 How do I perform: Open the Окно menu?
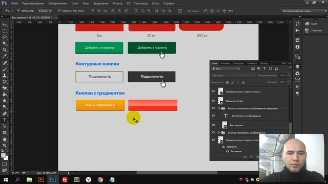156,4
